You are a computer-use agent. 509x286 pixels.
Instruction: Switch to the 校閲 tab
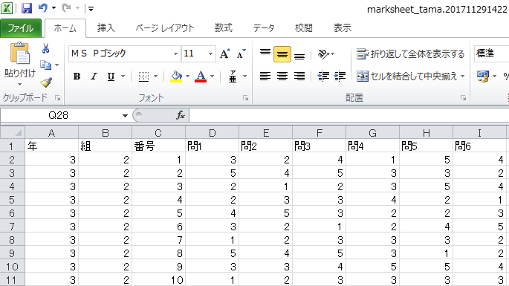303,28
